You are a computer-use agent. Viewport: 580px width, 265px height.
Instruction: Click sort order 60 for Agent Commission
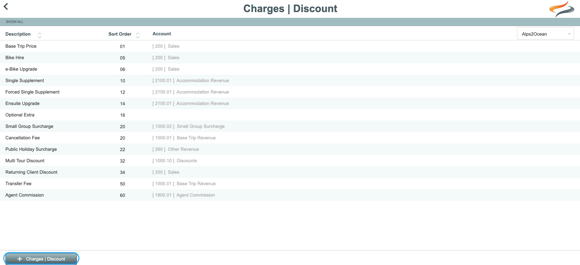pos(122,195)
